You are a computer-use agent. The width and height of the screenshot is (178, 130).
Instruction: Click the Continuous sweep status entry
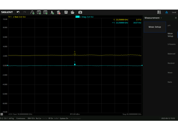click(21, 118)
